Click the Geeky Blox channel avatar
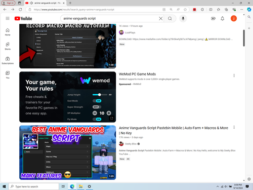The height and width of the screenshot is (190, 253). [121, 144]
